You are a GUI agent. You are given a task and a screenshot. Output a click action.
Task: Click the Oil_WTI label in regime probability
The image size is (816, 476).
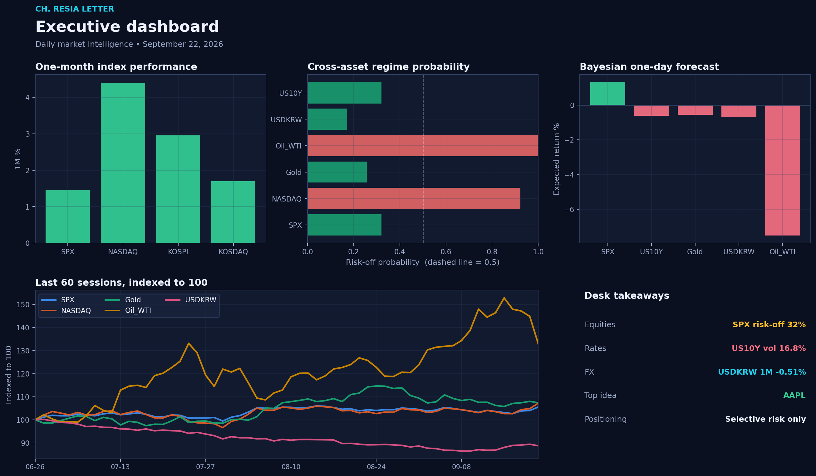pyautogui.click(x=288, y=146)
